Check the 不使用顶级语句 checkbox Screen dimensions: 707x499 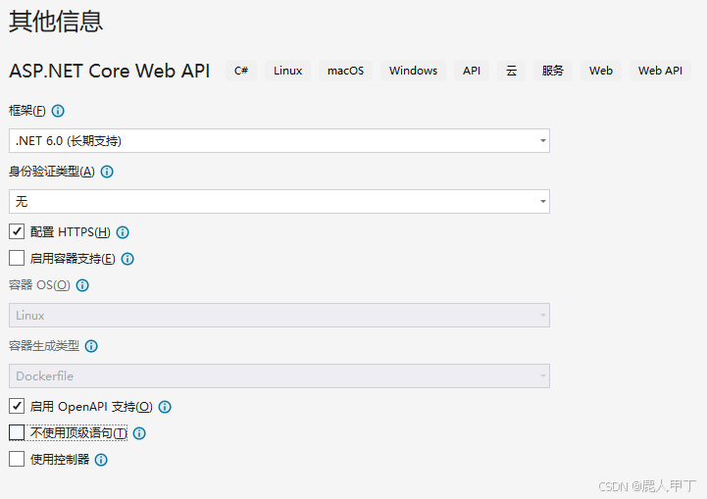pos(17,432)
